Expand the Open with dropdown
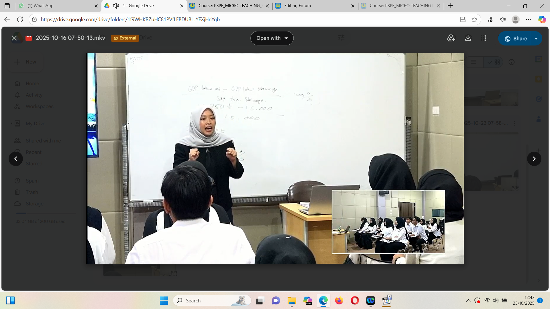This screenshot has width=550, height=309. pos(272,38)
